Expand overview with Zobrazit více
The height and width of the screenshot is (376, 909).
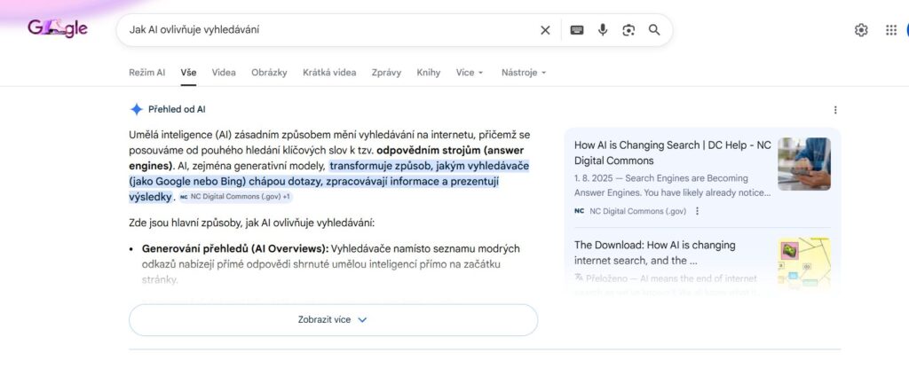pyautogui.click(x=334, y=320)
